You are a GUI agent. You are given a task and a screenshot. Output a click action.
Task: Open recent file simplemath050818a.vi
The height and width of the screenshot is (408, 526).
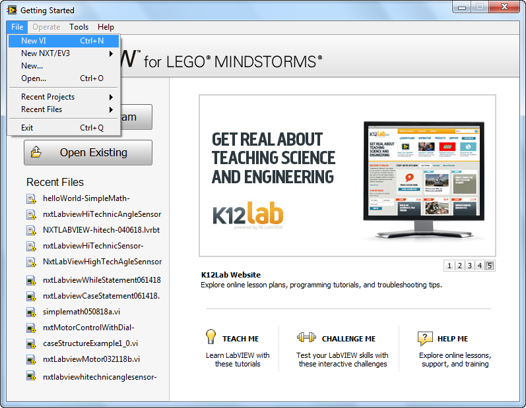[x=82, y=312]
